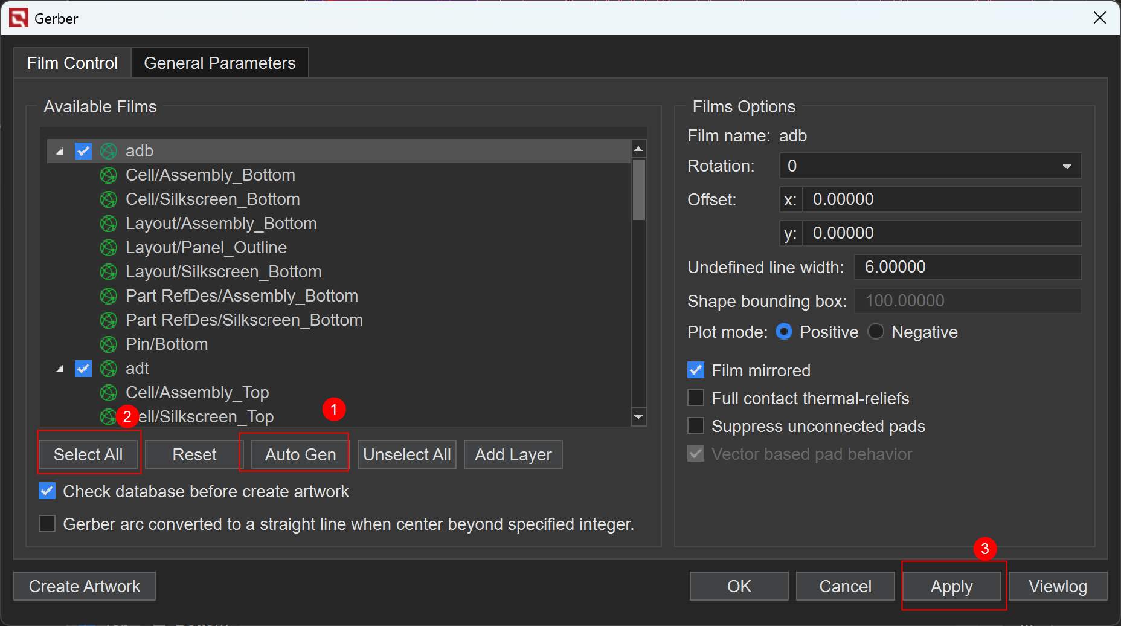Click the Create Artwork button
The height and width of the screenshot is (626, 1121).
[85, 586]
